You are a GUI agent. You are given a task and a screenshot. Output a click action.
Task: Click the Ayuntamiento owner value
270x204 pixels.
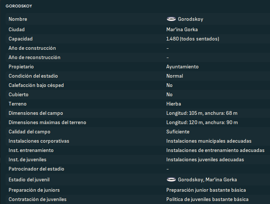(182, 67)
